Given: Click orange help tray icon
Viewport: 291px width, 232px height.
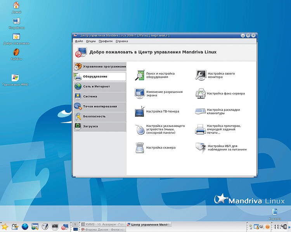Looking at the screenshot, I should 267,227.
